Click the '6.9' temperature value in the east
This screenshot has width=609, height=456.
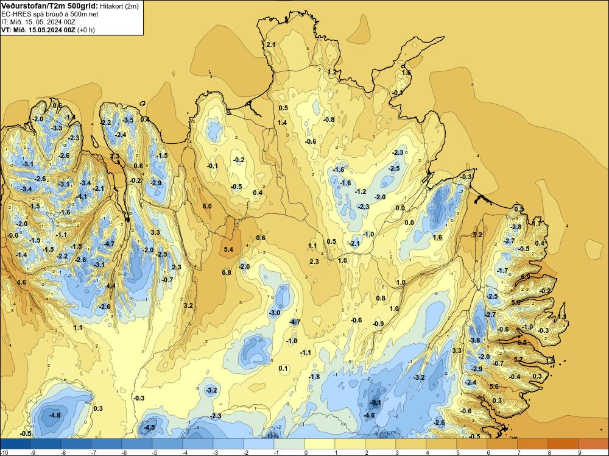pyautogui.click(x=526, y=277)
